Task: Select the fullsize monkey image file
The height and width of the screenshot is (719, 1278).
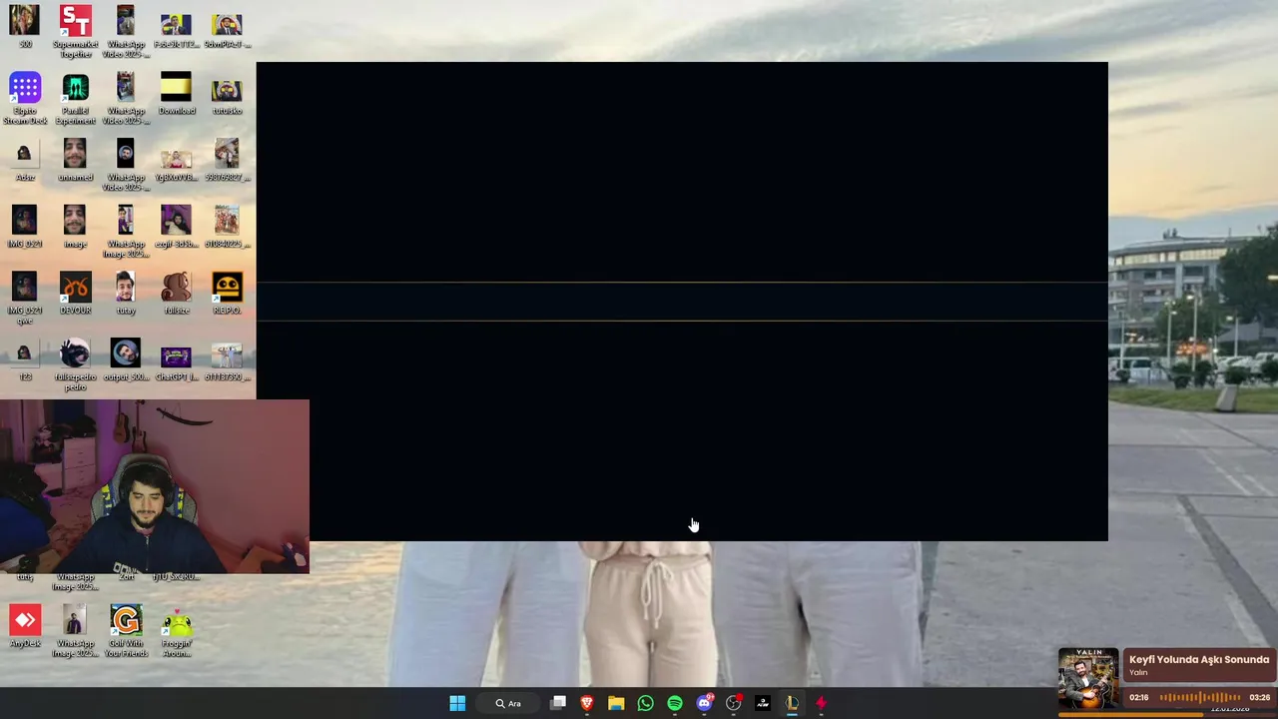Action: pos(176,294)
